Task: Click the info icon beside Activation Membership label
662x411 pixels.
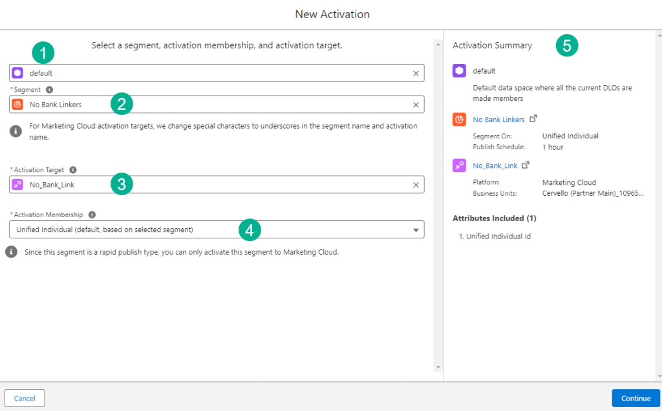Action: pos(92,215)
